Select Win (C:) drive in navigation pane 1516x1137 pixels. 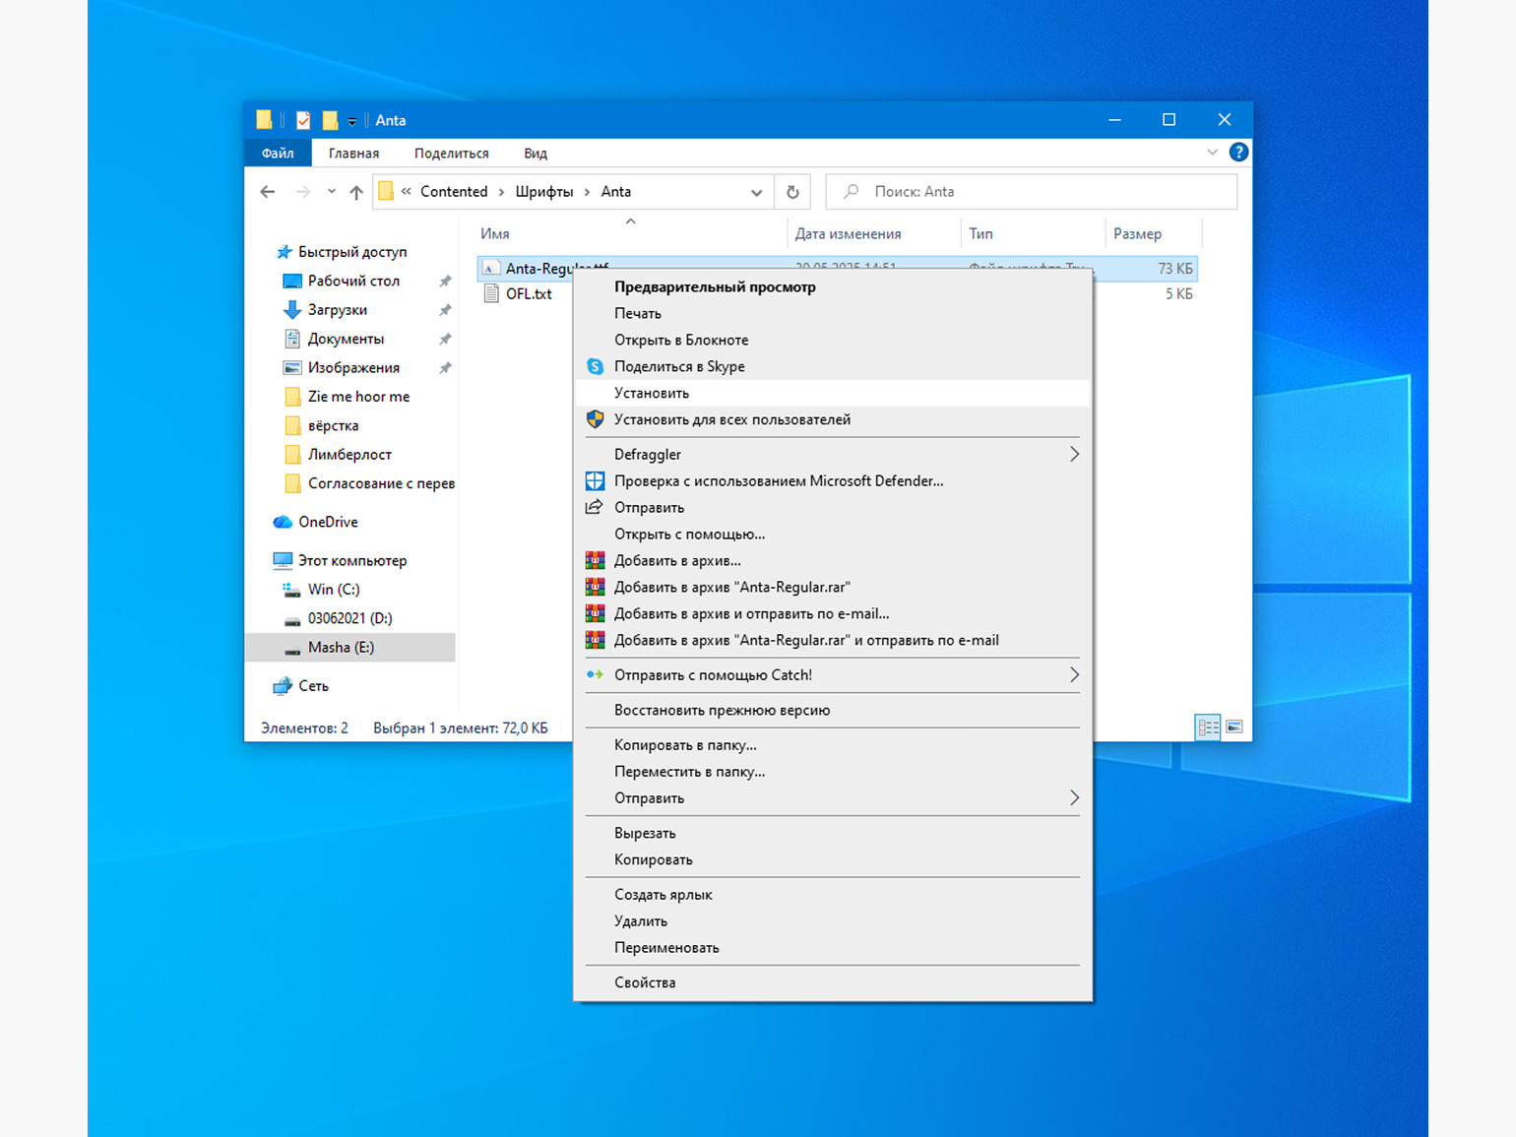[x=334, y=590]
